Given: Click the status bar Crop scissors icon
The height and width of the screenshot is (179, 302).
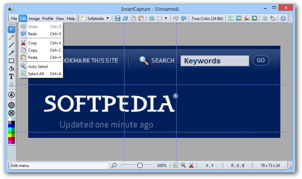Looking at the screenshot, I should coord(191,165).
